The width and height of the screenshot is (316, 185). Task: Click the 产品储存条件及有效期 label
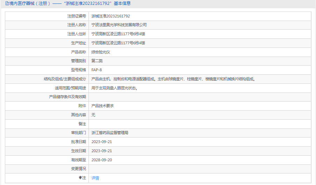click(68, 97)
